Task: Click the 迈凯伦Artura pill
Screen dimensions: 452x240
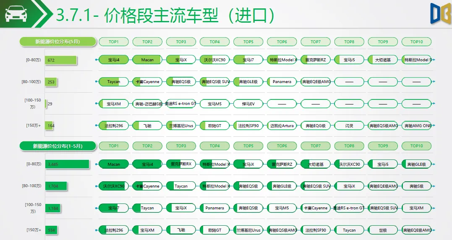Action: coord(282,125)
